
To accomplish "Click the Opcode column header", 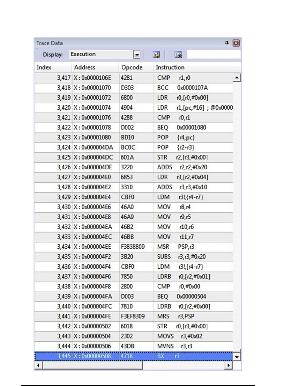I will [132, 67].
